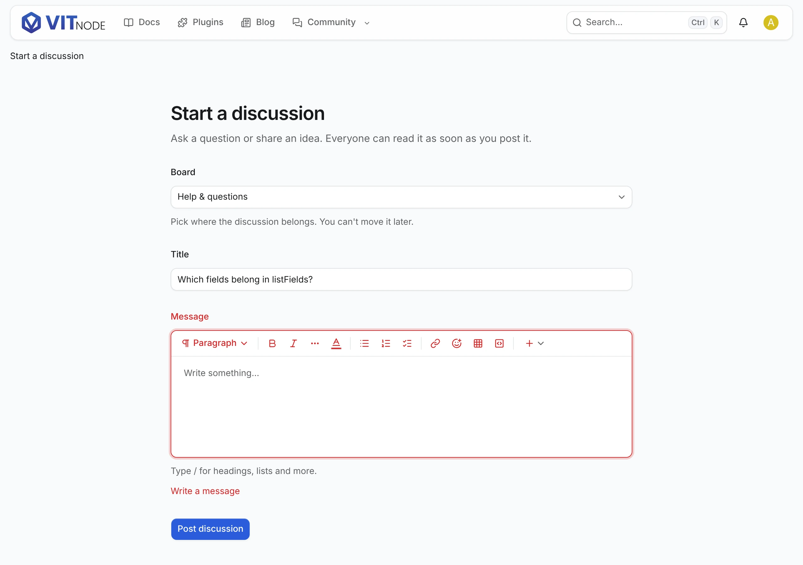Screen dimensions: 803x565
Task: Insert a task checklist
Action: click(x=407, y=343)
